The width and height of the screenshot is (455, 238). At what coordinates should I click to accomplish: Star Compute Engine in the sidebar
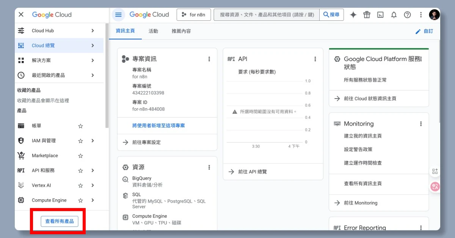80,200
